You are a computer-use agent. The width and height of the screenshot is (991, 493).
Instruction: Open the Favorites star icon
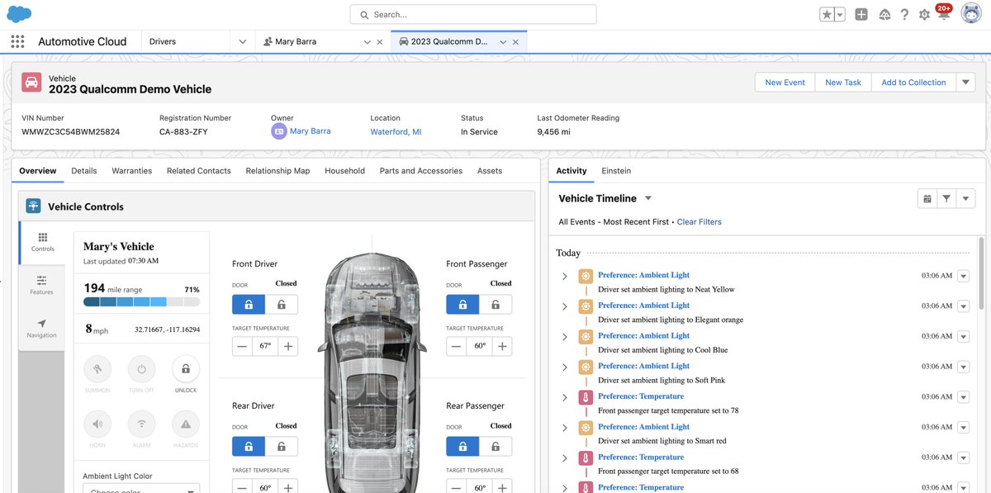pos(827,14)
